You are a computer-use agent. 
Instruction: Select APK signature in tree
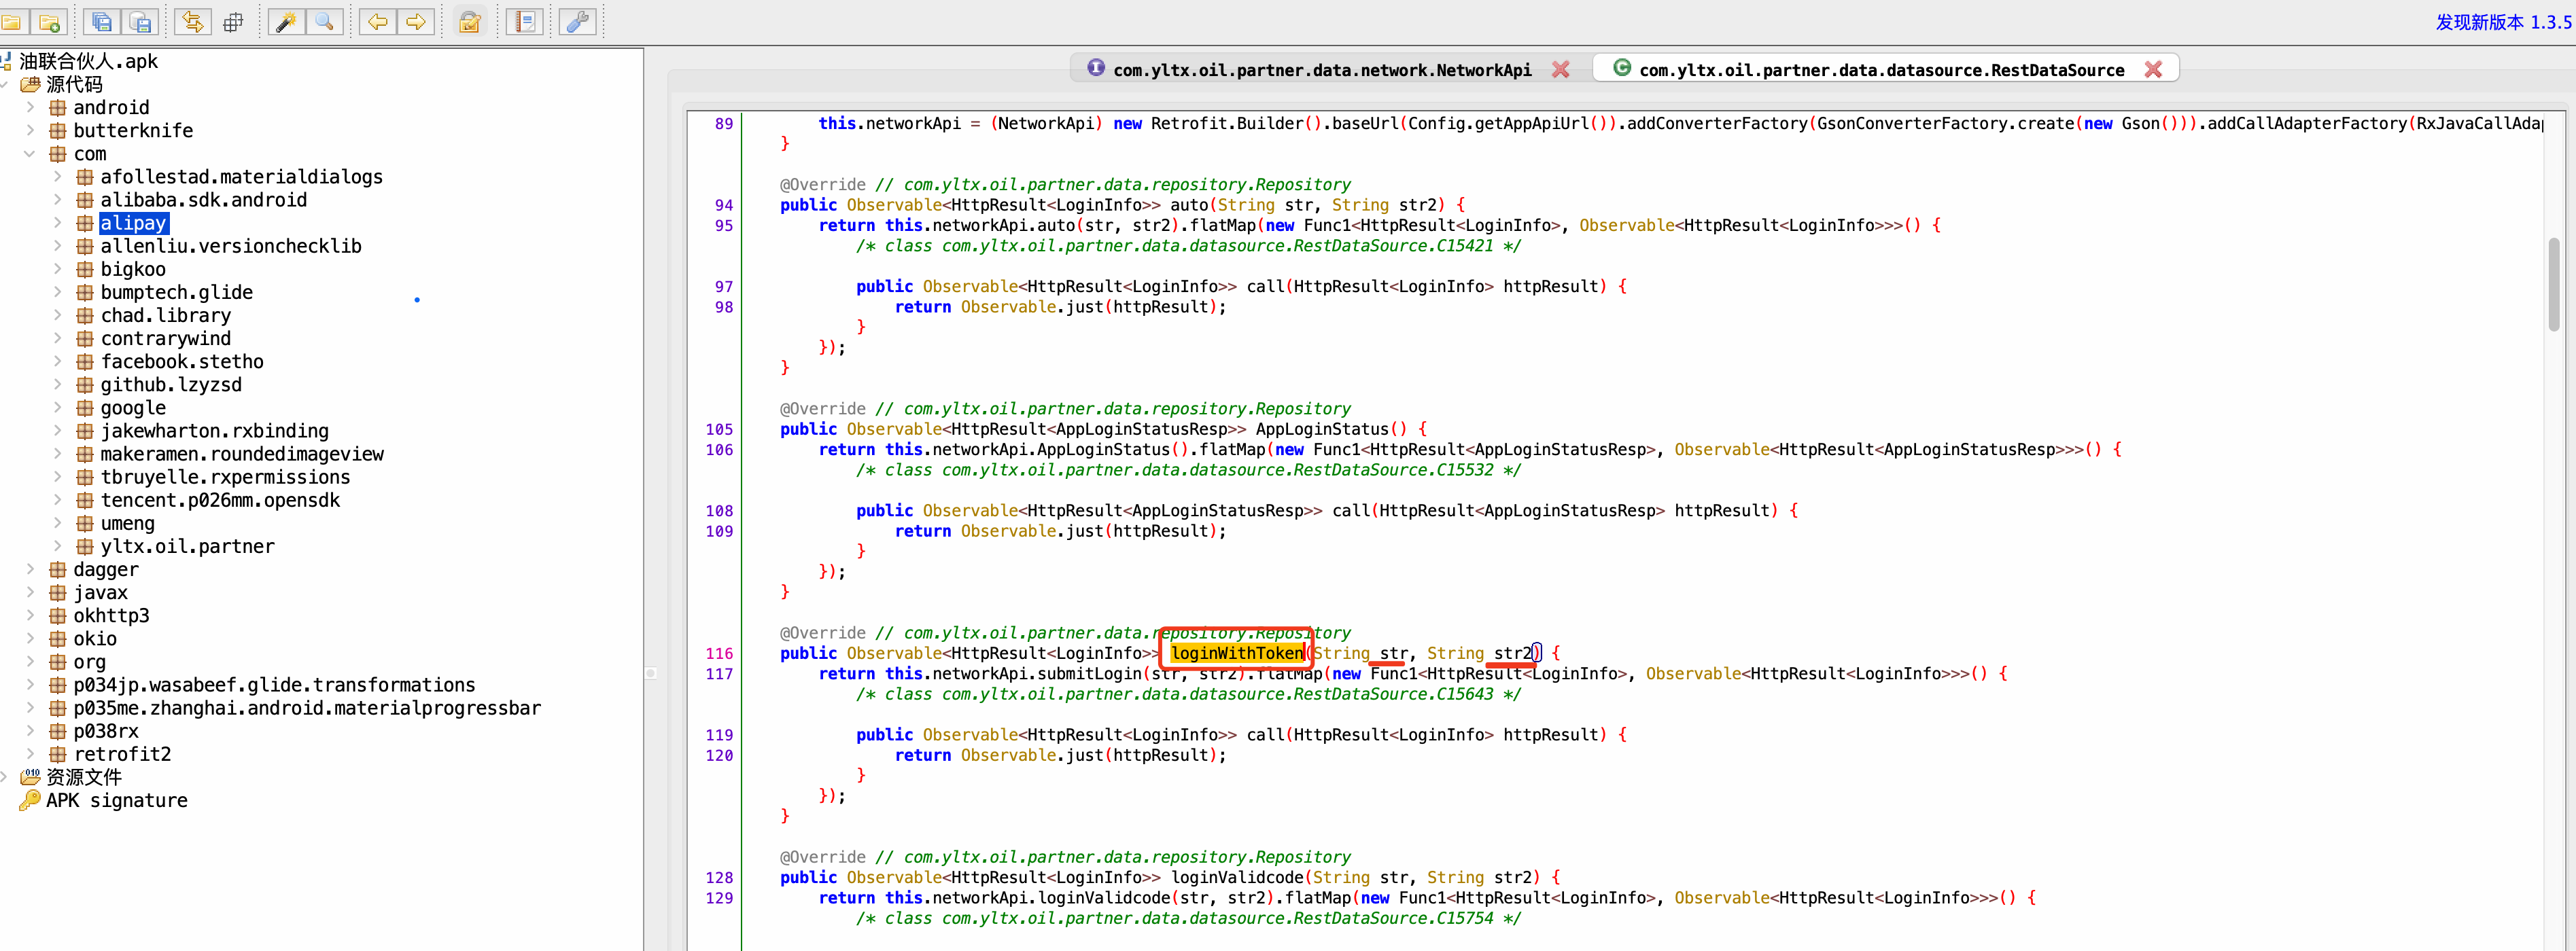(x=116, y=800)
